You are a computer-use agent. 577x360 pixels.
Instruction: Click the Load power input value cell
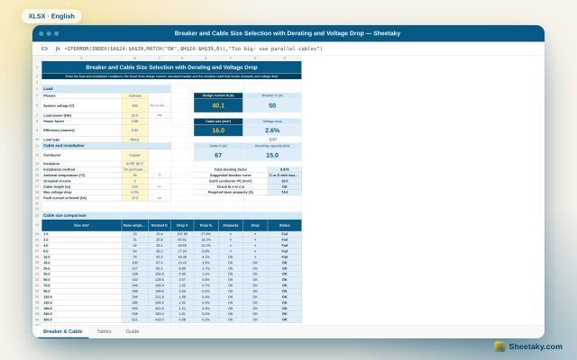point(134,115)
